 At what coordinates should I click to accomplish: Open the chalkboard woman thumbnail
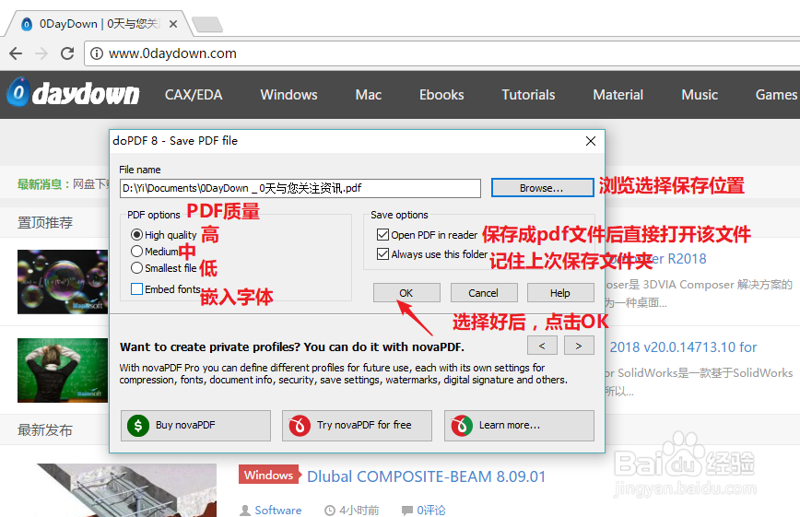click(x=63, y=370)
